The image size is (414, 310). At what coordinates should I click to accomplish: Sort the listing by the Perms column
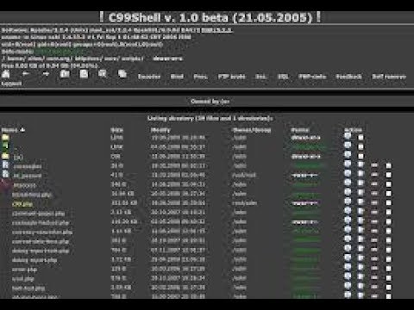pyautogui.click(x=299, y=130)
